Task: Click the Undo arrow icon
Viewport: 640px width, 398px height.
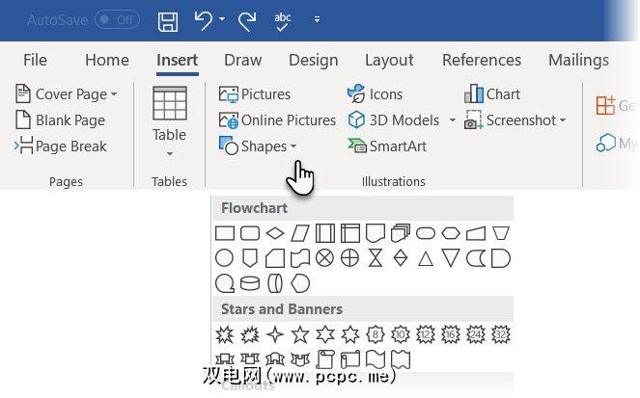Action: (204, 20)
